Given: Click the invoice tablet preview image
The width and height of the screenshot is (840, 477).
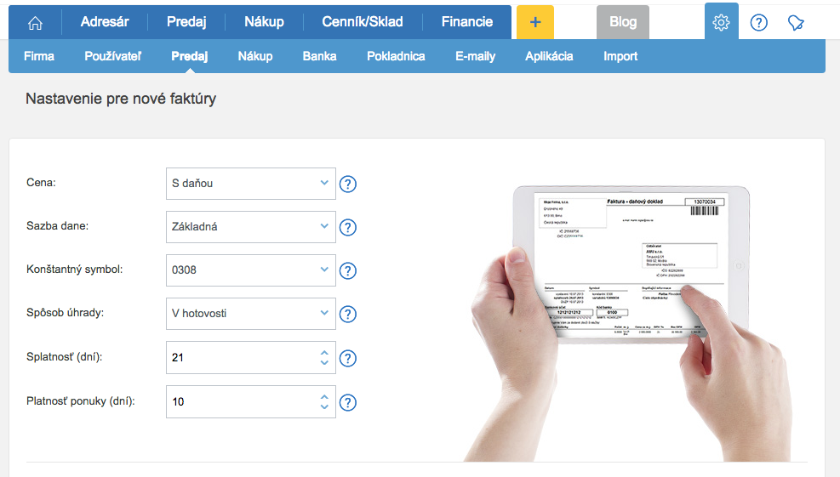Looking at the screenshot, I should [630, 264].
